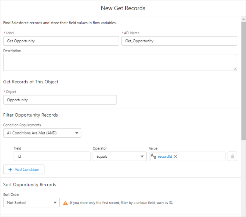The width and height of the screenshot is (246, 217).
Task: Grab the Description resize handle
Action: pyautogui.click(x=235, y=69)
